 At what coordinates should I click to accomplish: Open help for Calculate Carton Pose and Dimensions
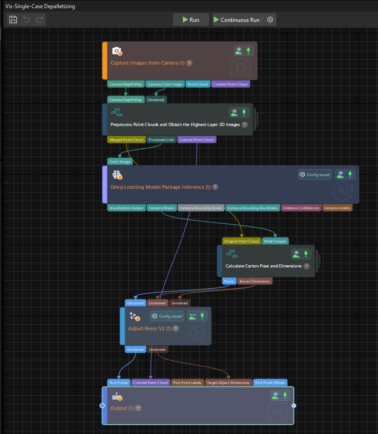click(x=306, y=266)
